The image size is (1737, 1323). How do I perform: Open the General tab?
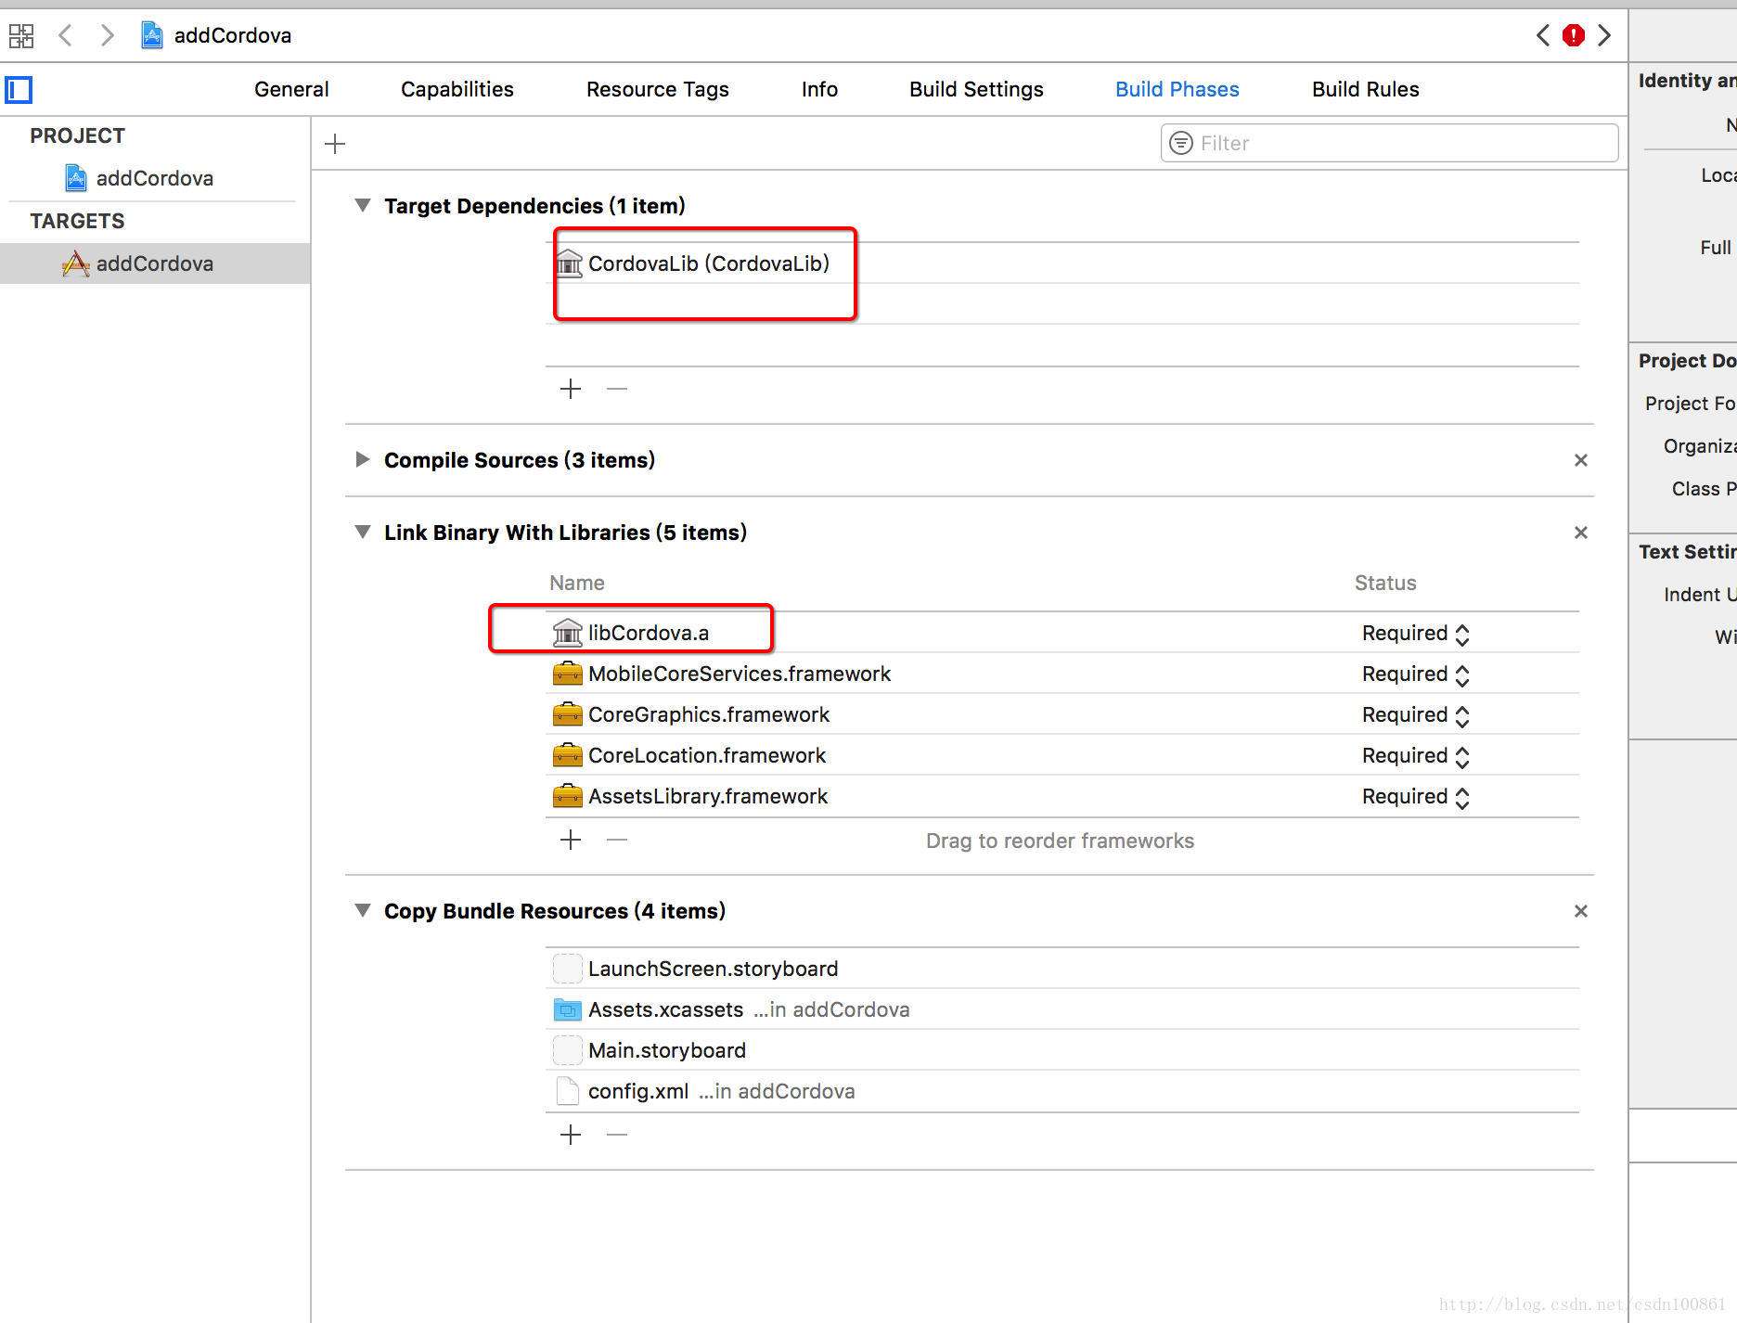point(291,89)
